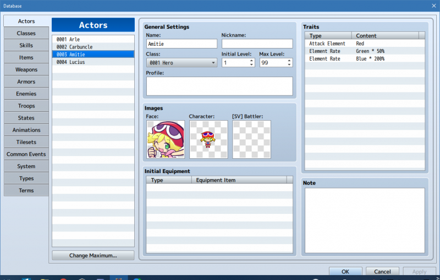Viewport: 440px width, 280px height.
Task: Select the Element Rate Blue 200% trait
Action: pos(365,58)
